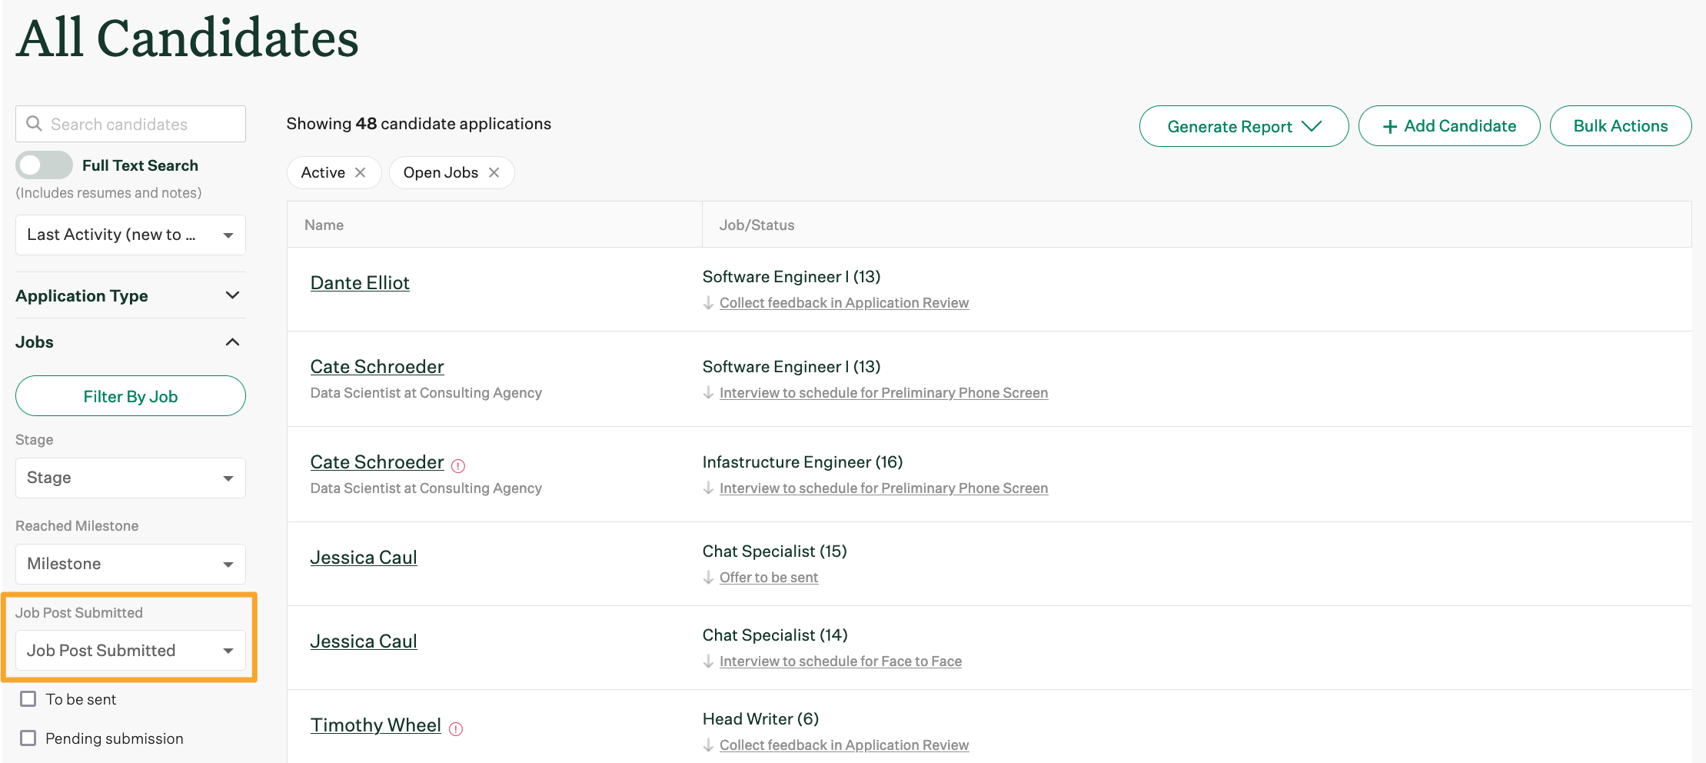Remove the Active filter chip

360,172
